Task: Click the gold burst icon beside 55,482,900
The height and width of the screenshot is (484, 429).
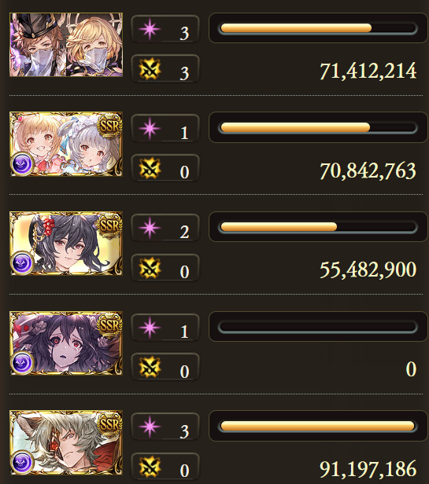Action: [150, 268]
